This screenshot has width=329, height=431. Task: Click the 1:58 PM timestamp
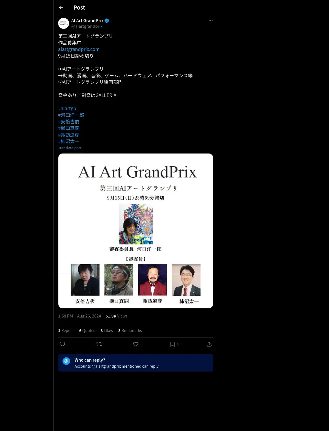pyautogui.click(x=66, y=316)
